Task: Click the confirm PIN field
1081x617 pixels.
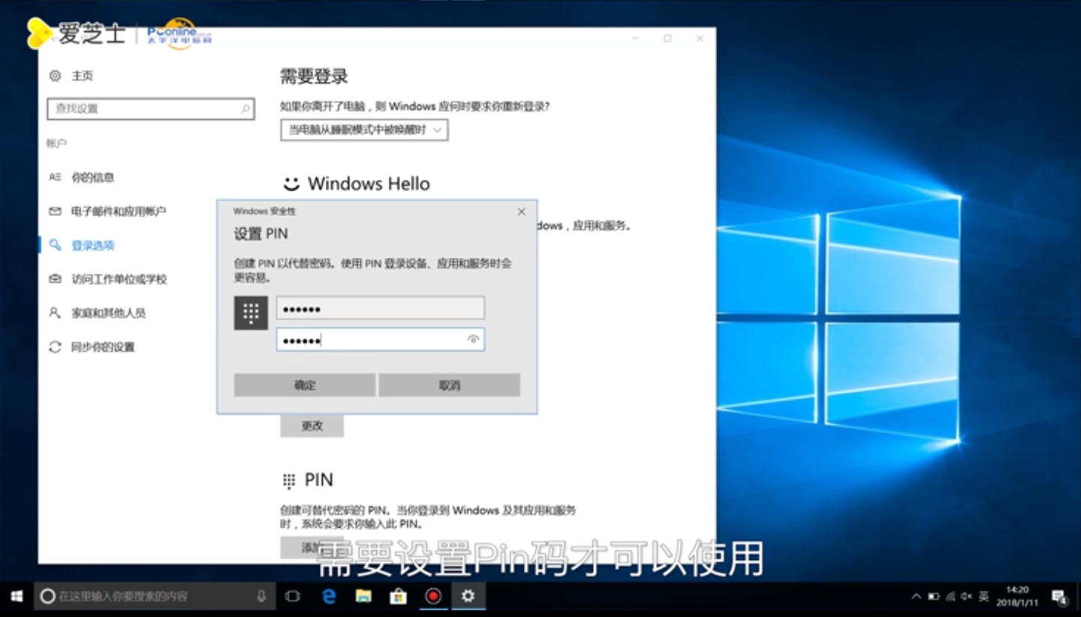Action: 380,340
